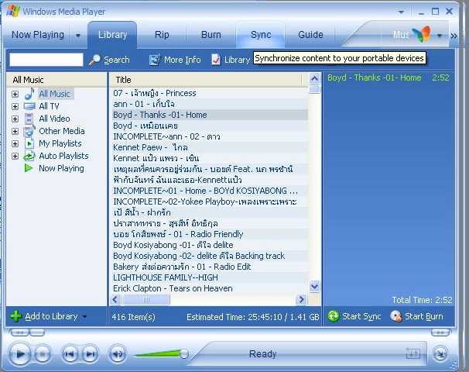This screenshot has width=469, height=372.
Task: Expand the All Video node
Action: coord(15,119)
